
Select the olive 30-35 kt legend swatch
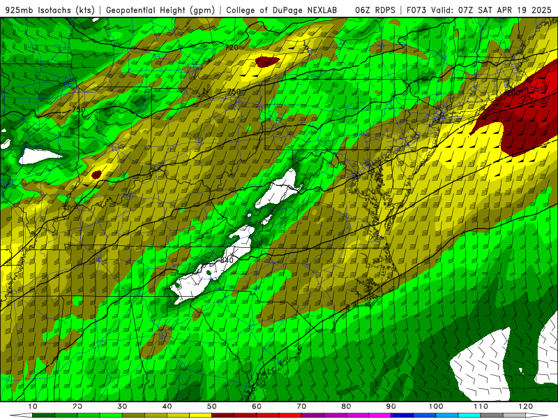pos(133,416)
